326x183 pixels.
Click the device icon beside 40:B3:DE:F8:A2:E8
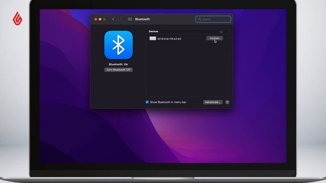(x=153, y=39)
